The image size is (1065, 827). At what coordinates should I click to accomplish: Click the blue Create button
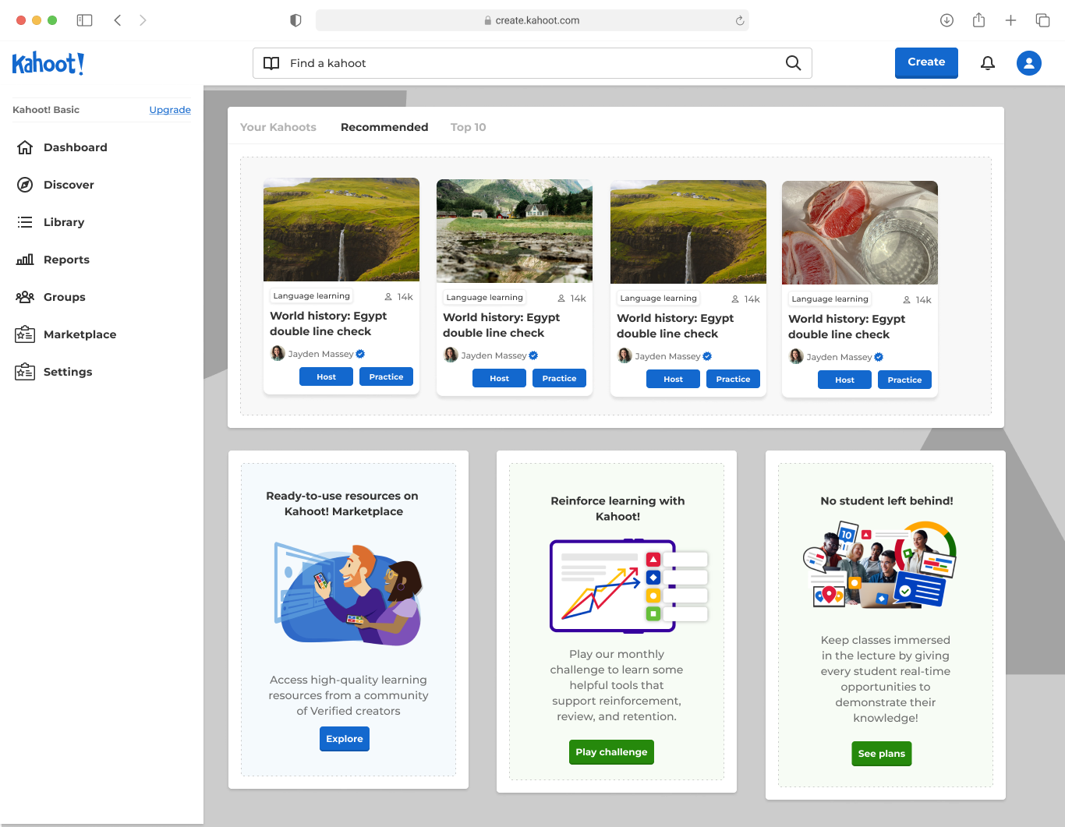tap(926, 62)
